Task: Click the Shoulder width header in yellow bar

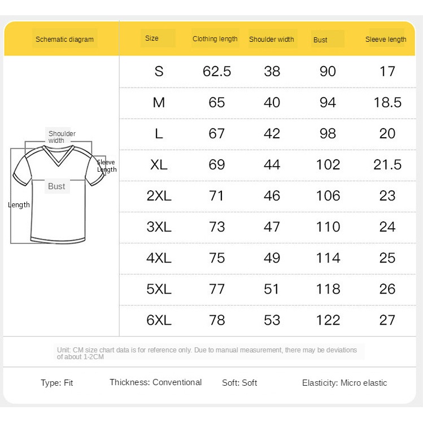Action: click(x=272, y=40)
